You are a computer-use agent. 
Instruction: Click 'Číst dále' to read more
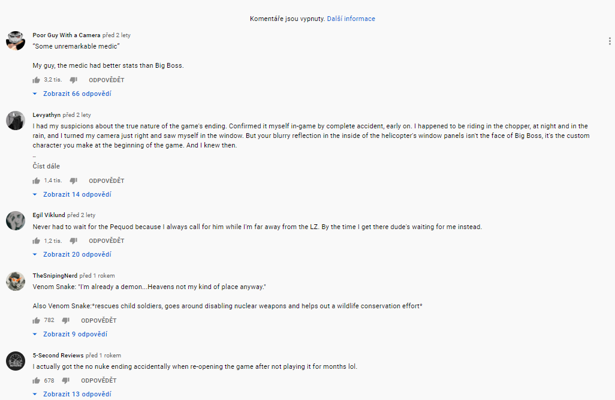point(46,166)
